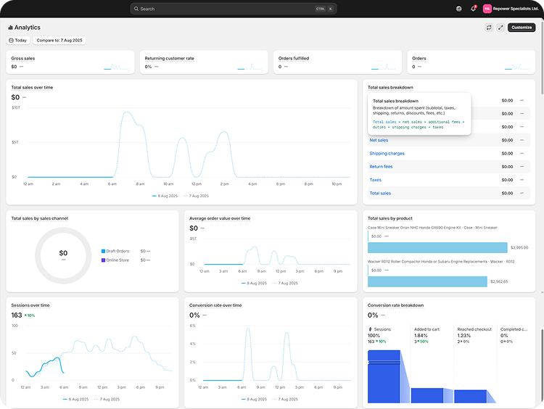Viewport: 544px width, 409px height.
Task: Click the Gross sales sparkline
Action: [x=117, y=66]
